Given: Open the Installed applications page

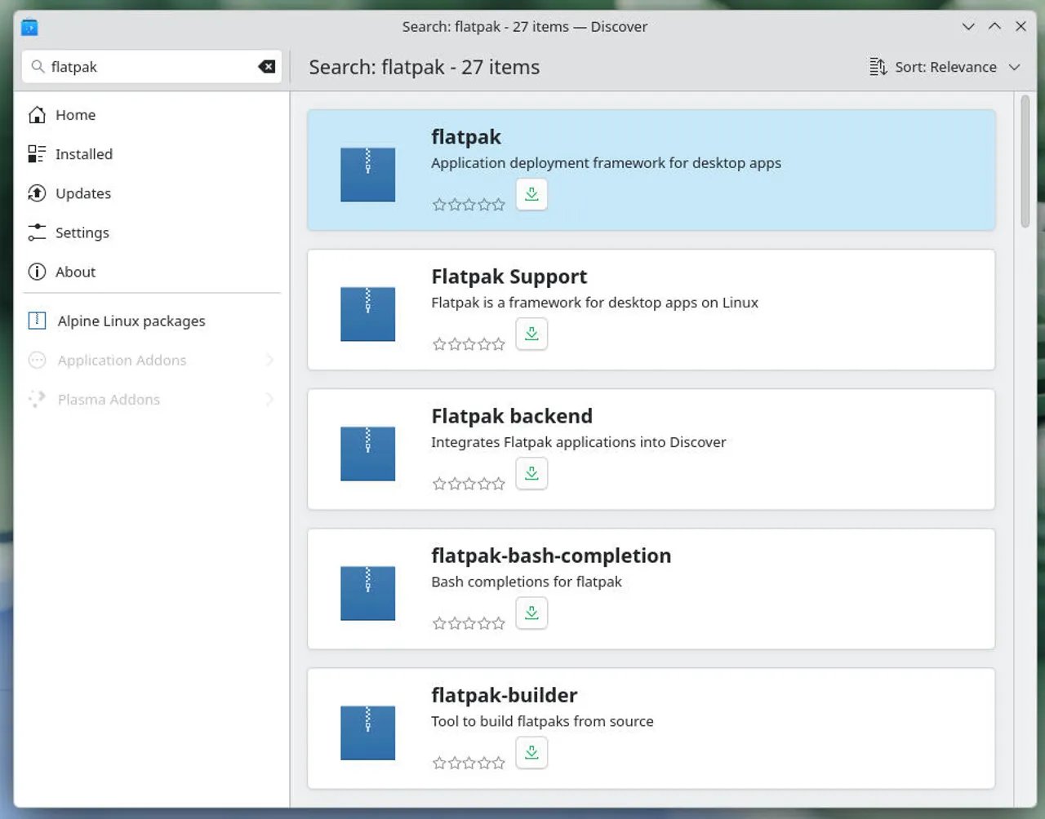Looking at the screenshot, I should coord(151,154).
